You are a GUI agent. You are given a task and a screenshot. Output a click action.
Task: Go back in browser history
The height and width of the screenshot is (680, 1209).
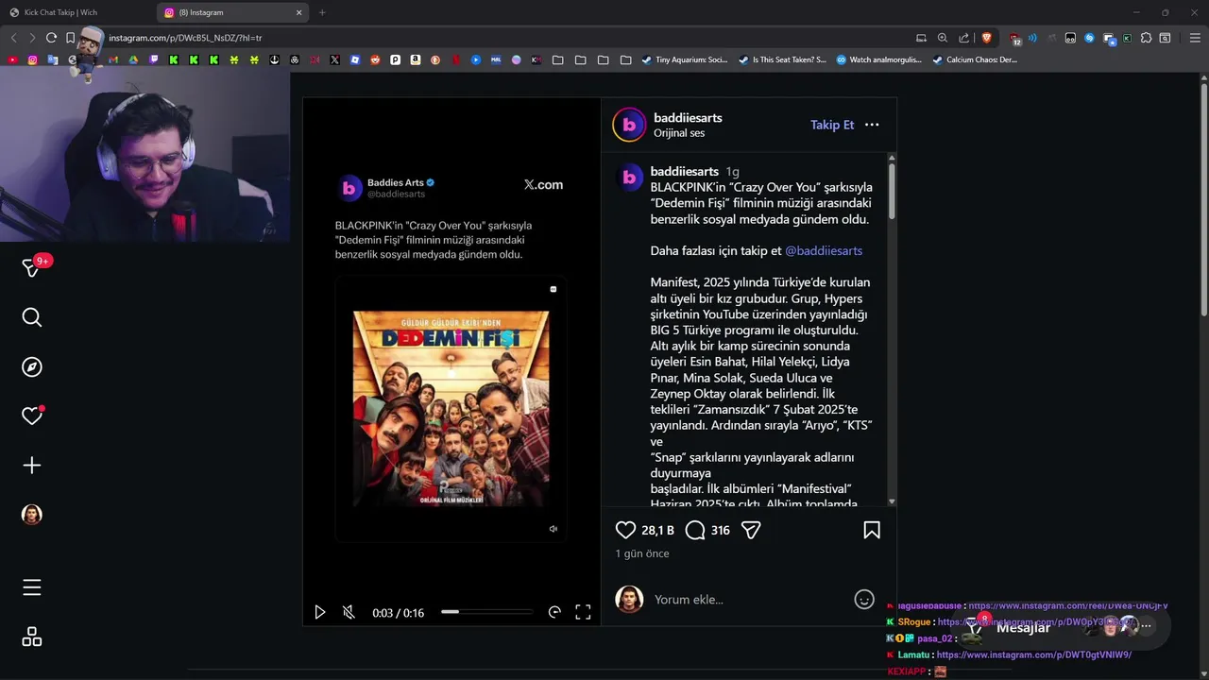(x=13, y=38)
